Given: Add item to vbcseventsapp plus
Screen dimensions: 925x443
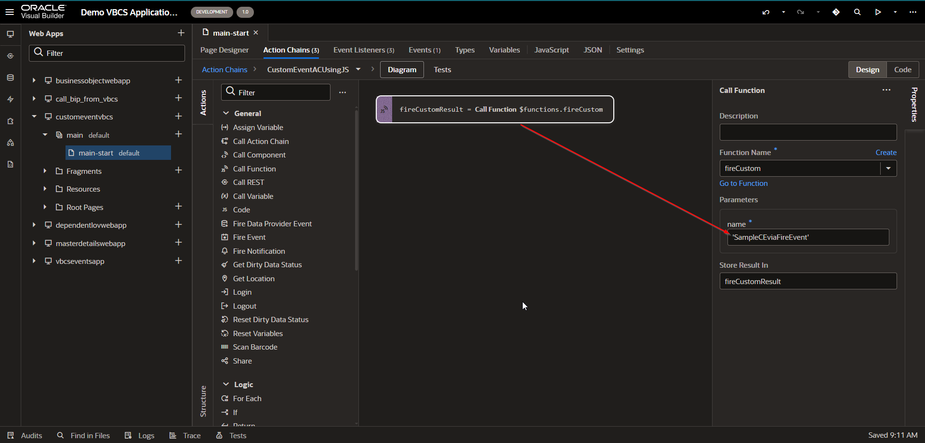Looking at the screenshot, I should coord(178,261).
